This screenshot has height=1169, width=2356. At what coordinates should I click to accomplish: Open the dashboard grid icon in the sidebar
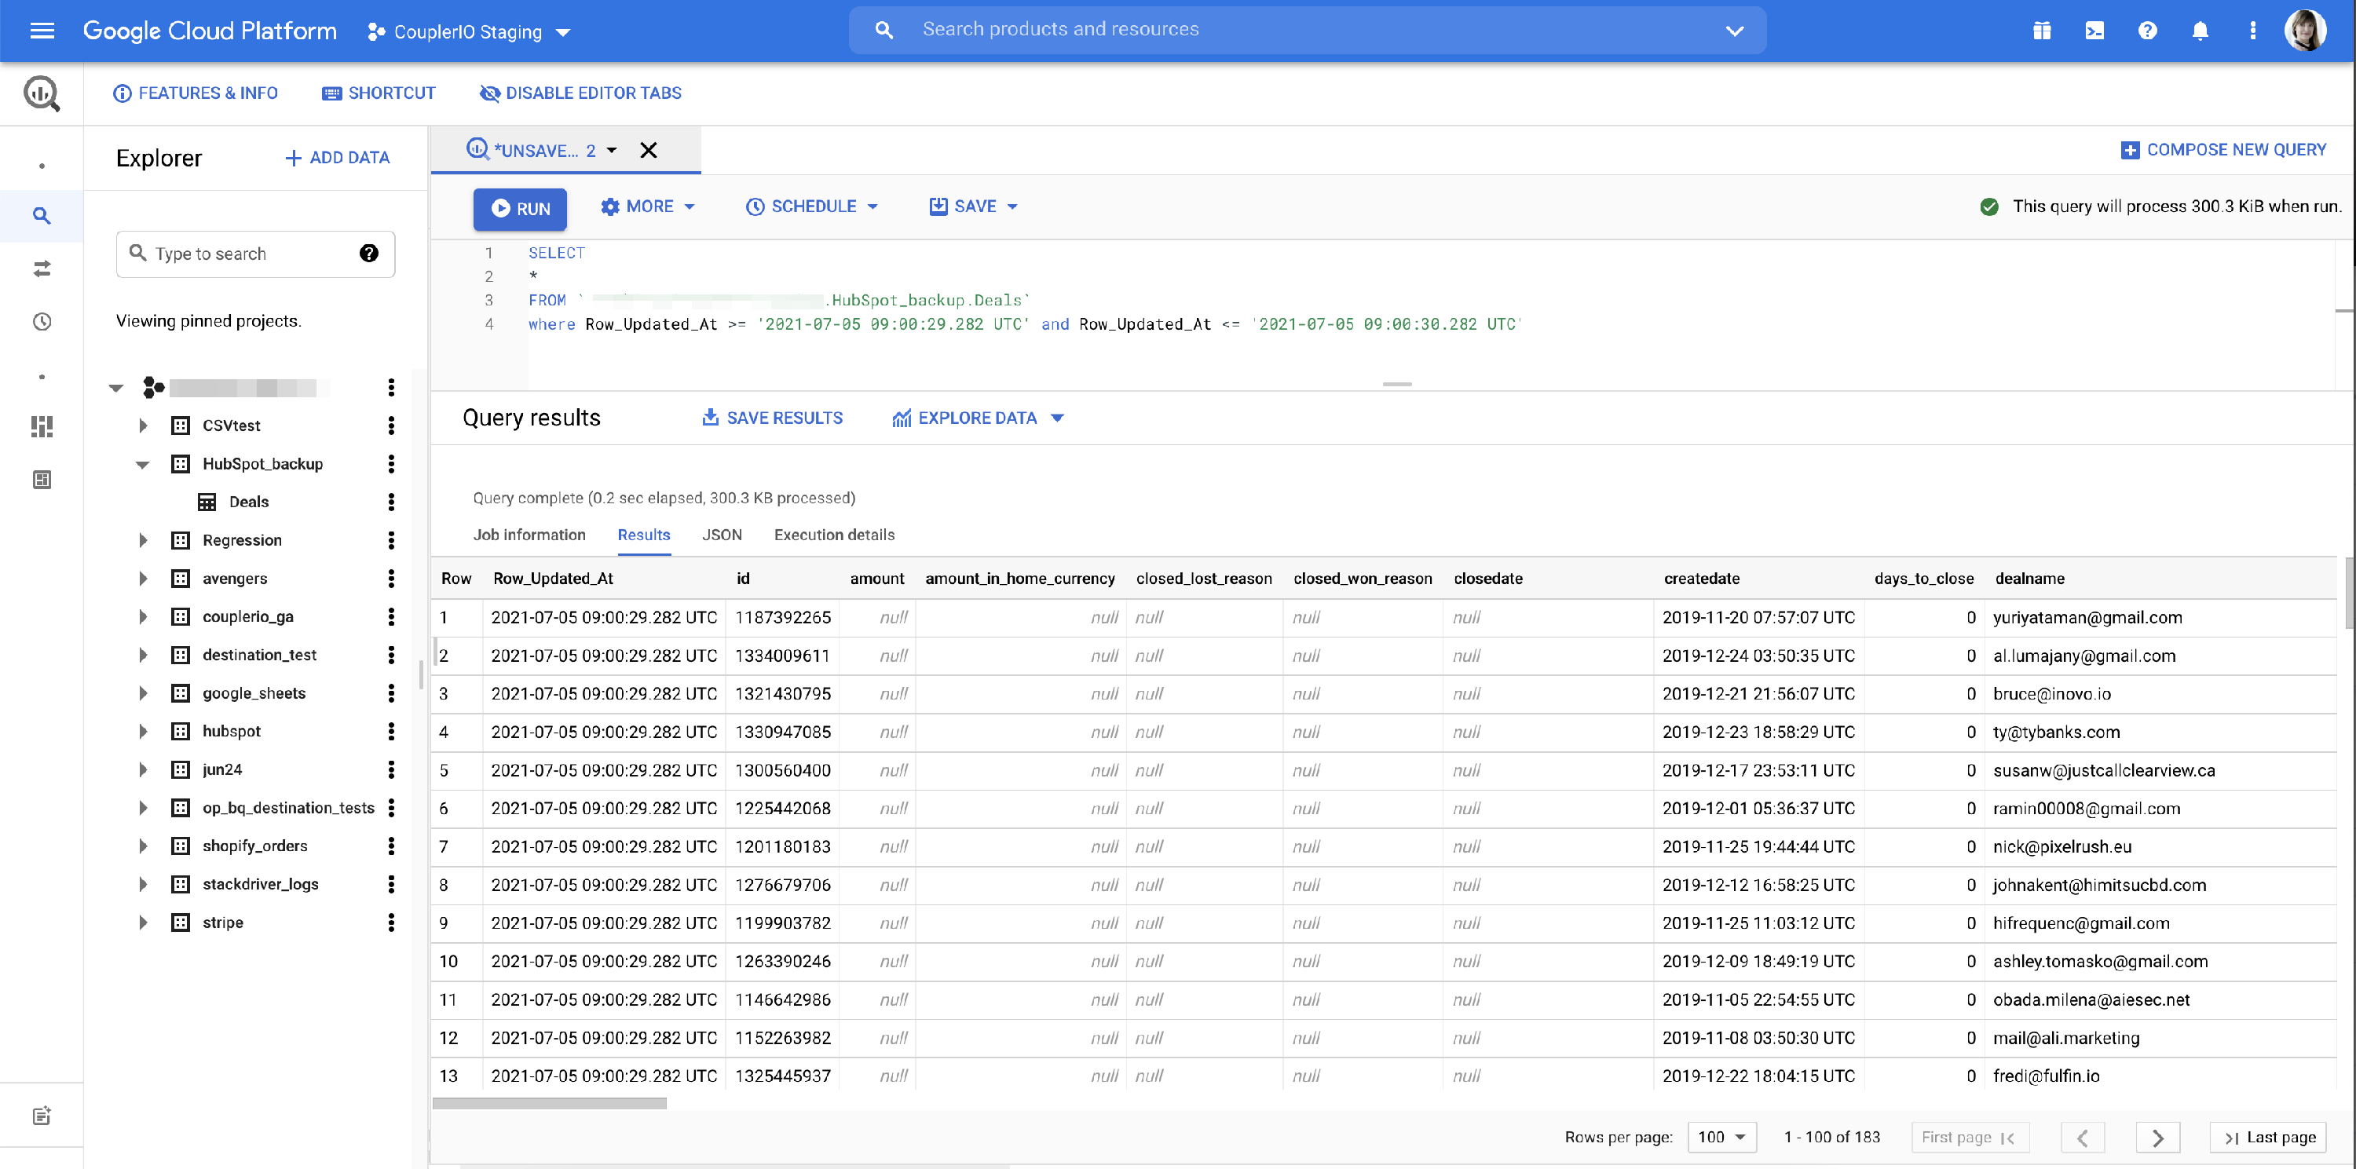coord(42,427)
